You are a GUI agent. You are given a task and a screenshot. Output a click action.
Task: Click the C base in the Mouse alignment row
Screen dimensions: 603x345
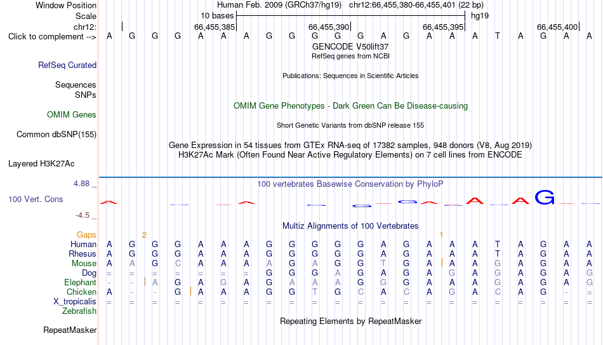pyautogui.click(x=178, y=264)
